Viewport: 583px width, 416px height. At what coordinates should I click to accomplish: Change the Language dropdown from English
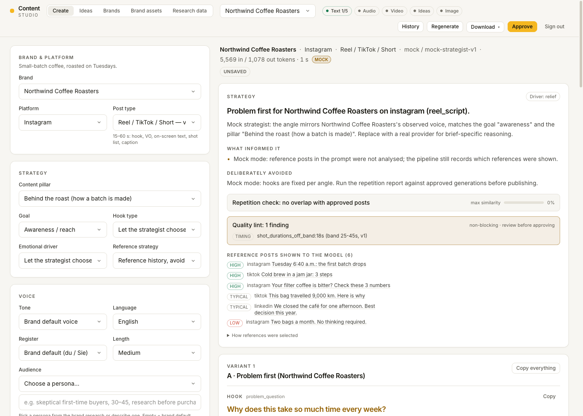(x=157, y=322)
